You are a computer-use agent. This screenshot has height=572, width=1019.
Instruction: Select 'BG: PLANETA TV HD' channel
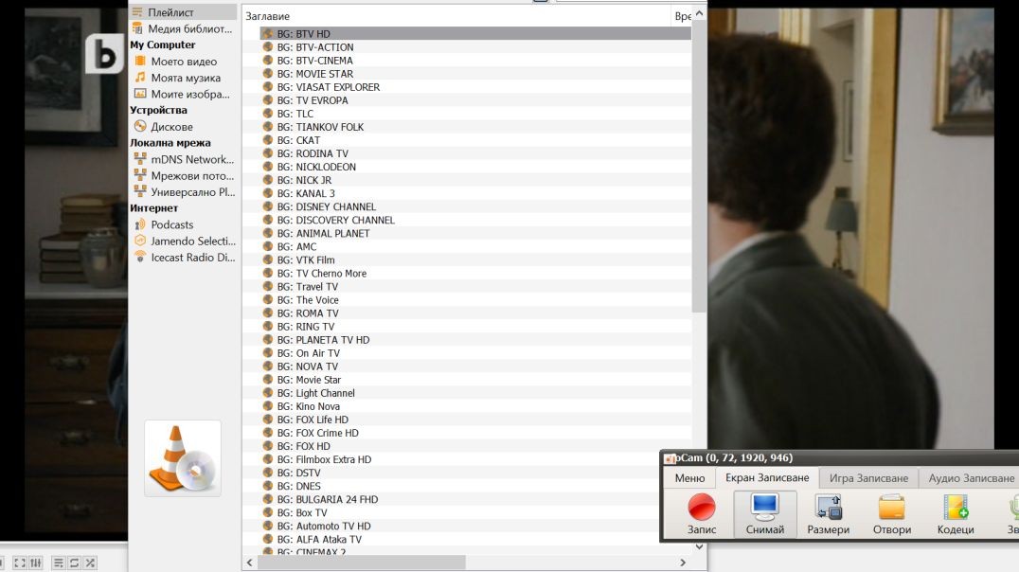[475, 339]
